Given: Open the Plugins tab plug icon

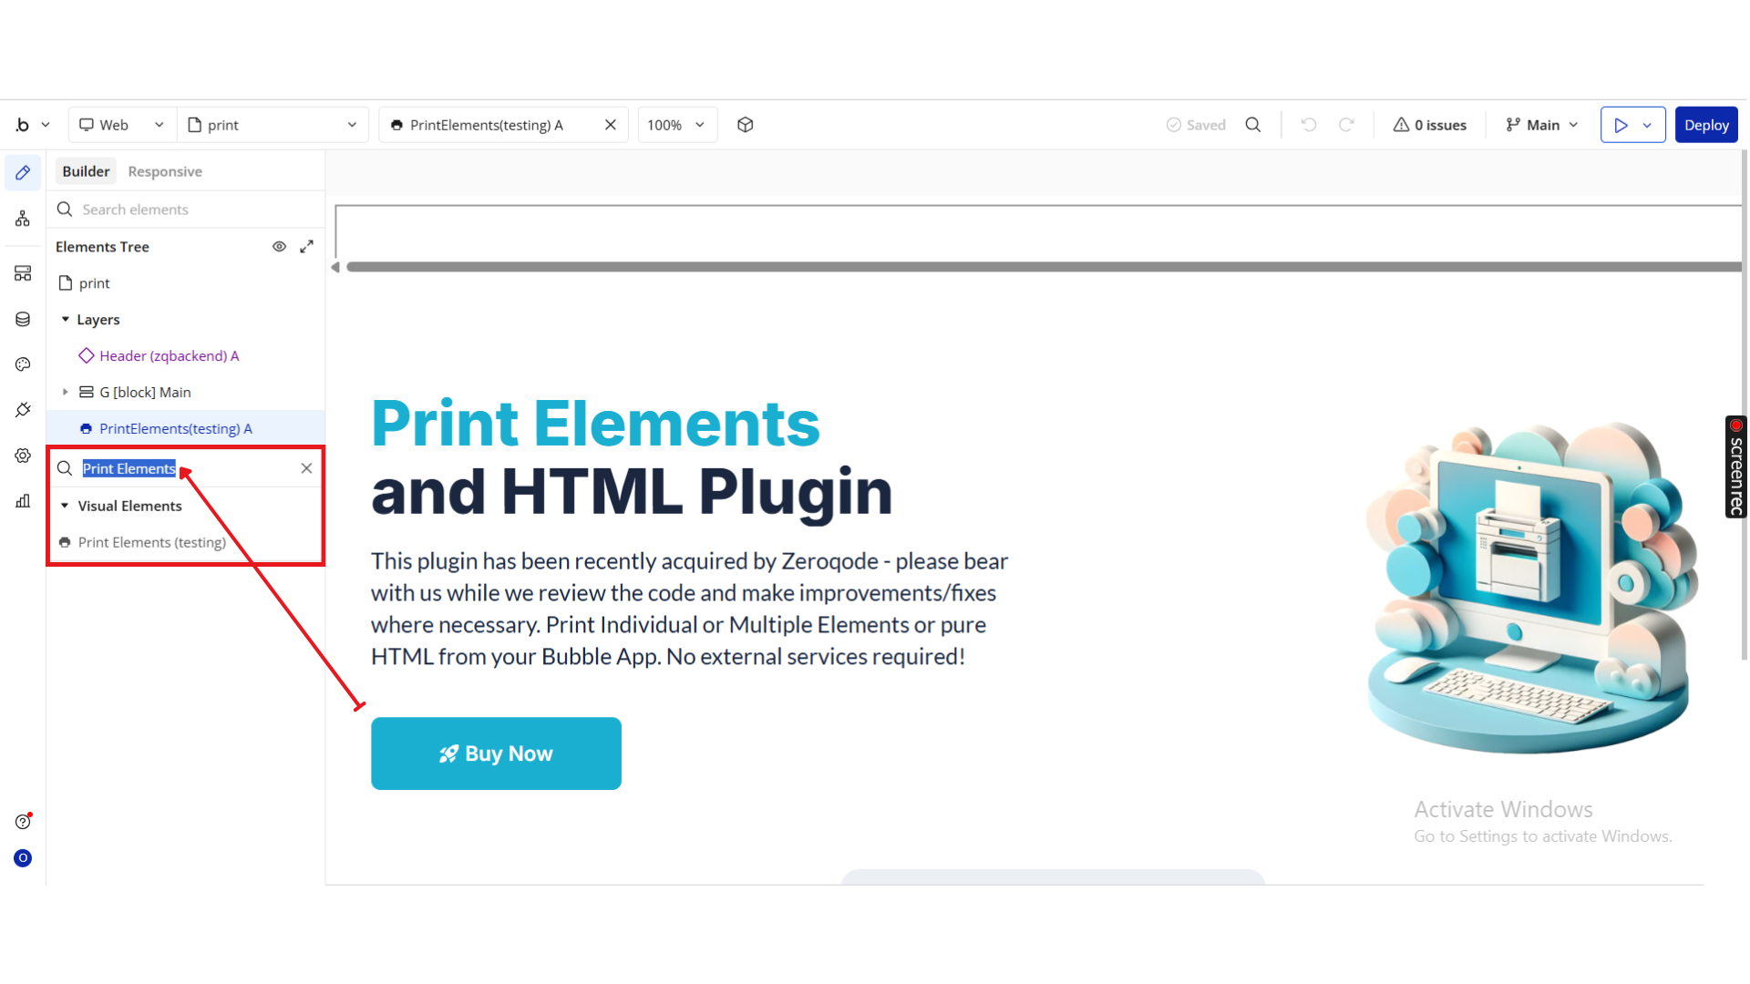Looking at the screenshot, I should click(23, 410).
